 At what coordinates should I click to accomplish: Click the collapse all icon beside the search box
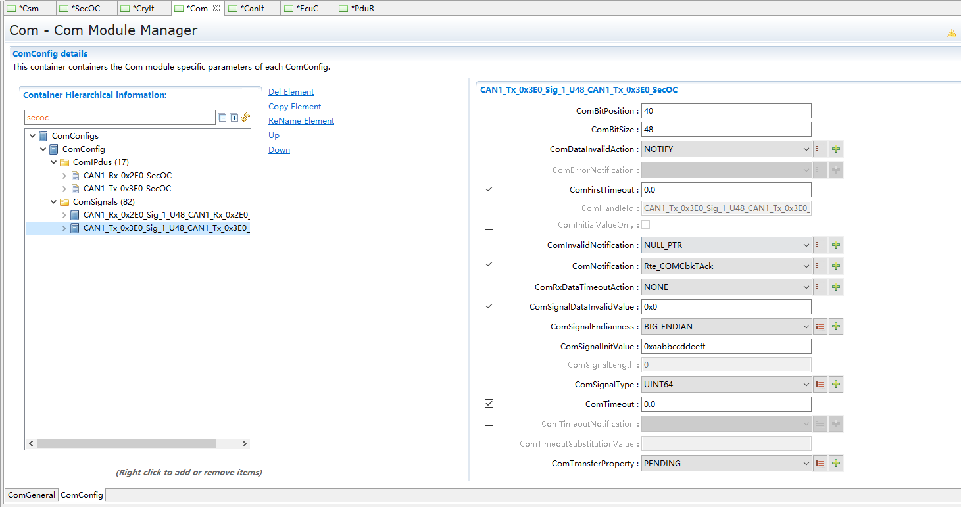tap(222, 118)
